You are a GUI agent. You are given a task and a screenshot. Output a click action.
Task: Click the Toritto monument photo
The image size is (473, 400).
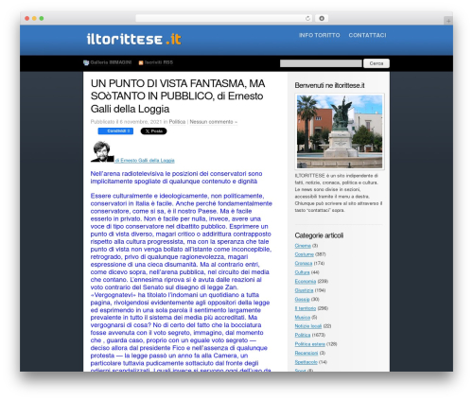[340, 131]
